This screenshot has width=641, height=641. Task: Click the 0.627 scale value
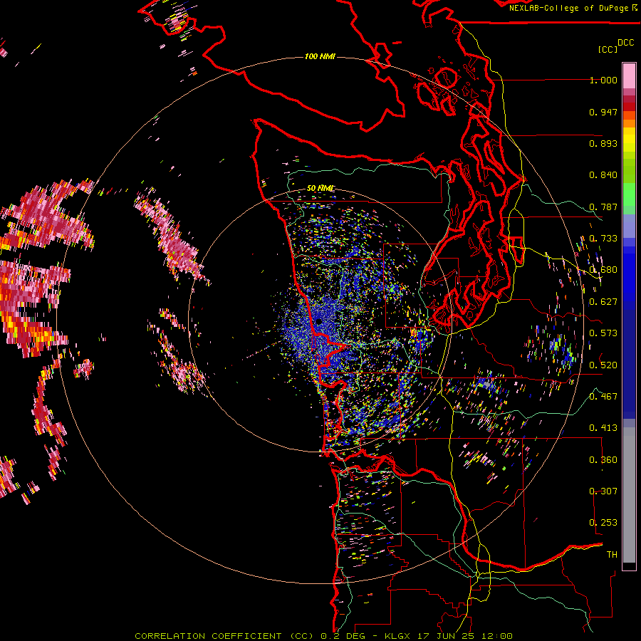click(x=603, y=302)
